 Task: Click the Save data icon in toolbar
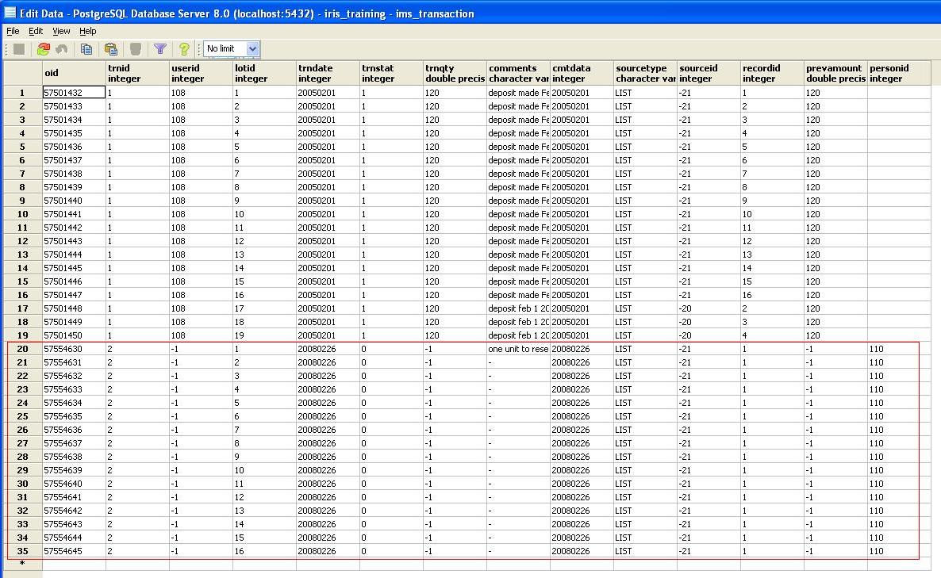pyautogui.click(x=19, y=49)
